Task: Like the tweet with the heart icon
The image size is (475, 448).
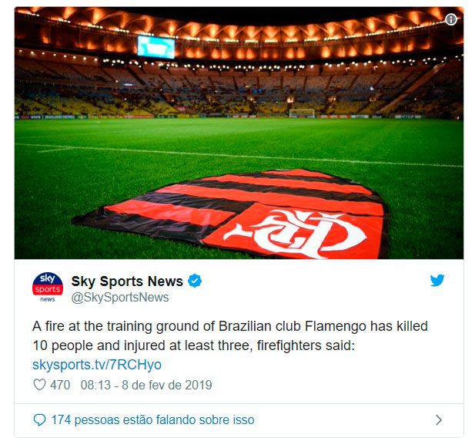Action: [x=39, y=385]
